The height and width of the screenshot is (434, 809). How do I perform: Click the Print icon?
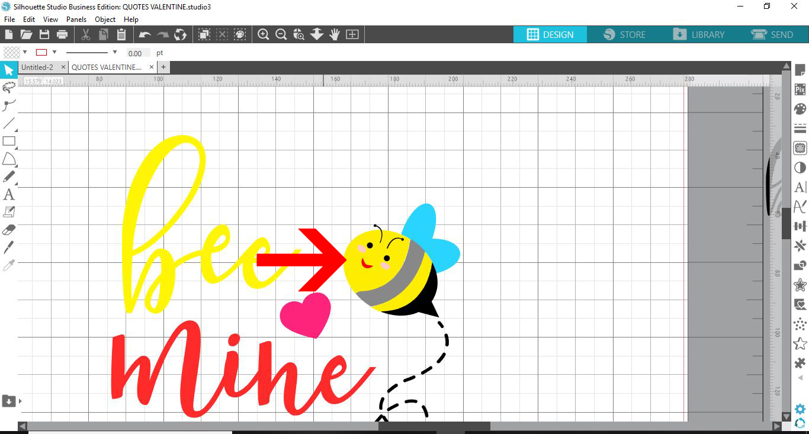tap(62, 35)
